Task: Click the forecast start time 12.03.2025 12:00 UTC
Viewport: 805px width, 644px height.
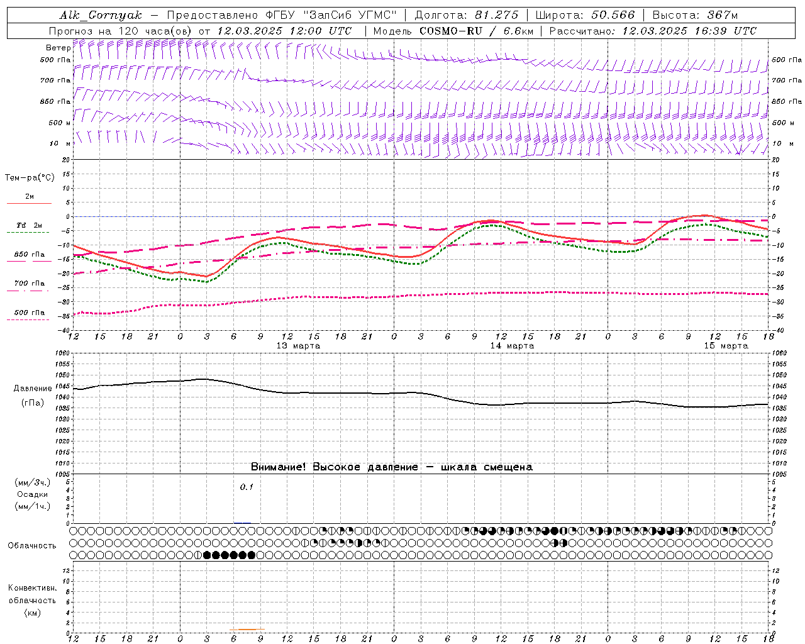Action: (284, 31)
